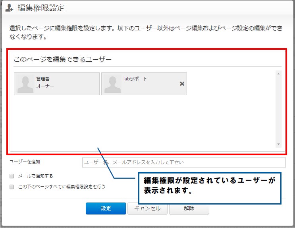Click the 編集権限設定 dialog title
Screen dimensions: 295x228
click(x=41, y=8)
